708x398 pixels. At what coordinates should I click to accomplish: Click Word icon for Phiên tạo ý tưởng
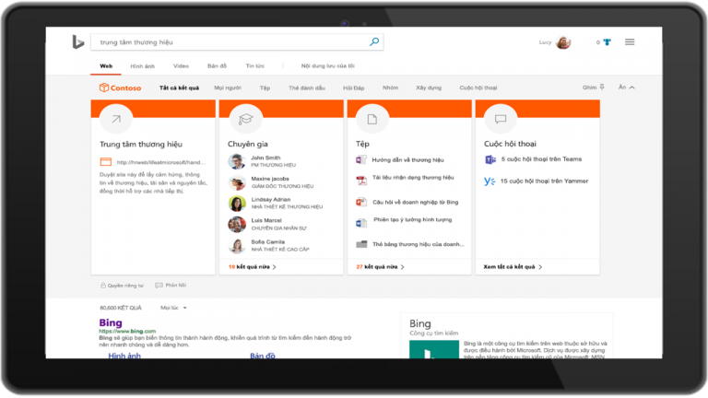click(361, 223)
